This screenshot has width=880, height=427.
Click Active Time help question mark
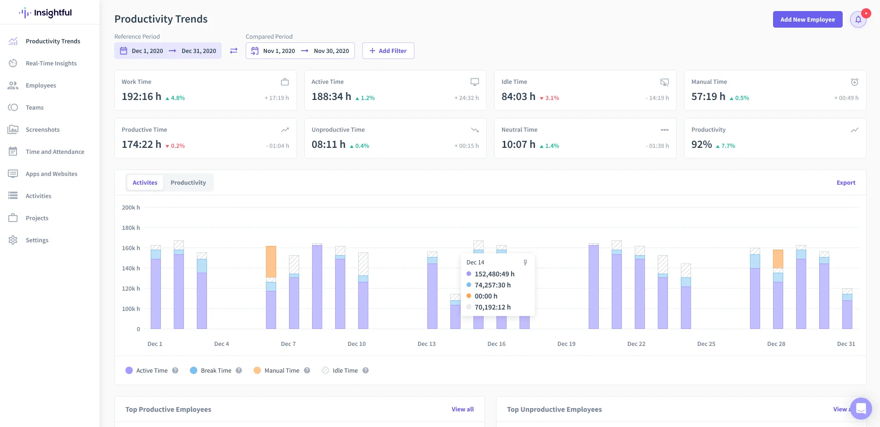click(175, 370)
